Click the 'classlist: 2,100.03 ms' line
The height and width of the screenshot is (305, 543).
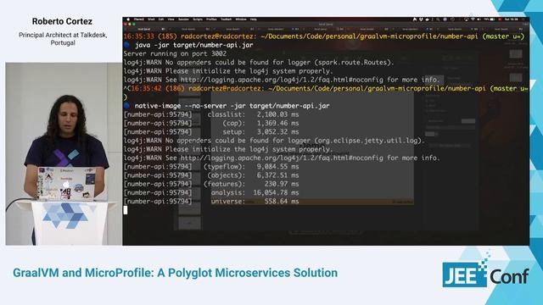tap(211, 114)
